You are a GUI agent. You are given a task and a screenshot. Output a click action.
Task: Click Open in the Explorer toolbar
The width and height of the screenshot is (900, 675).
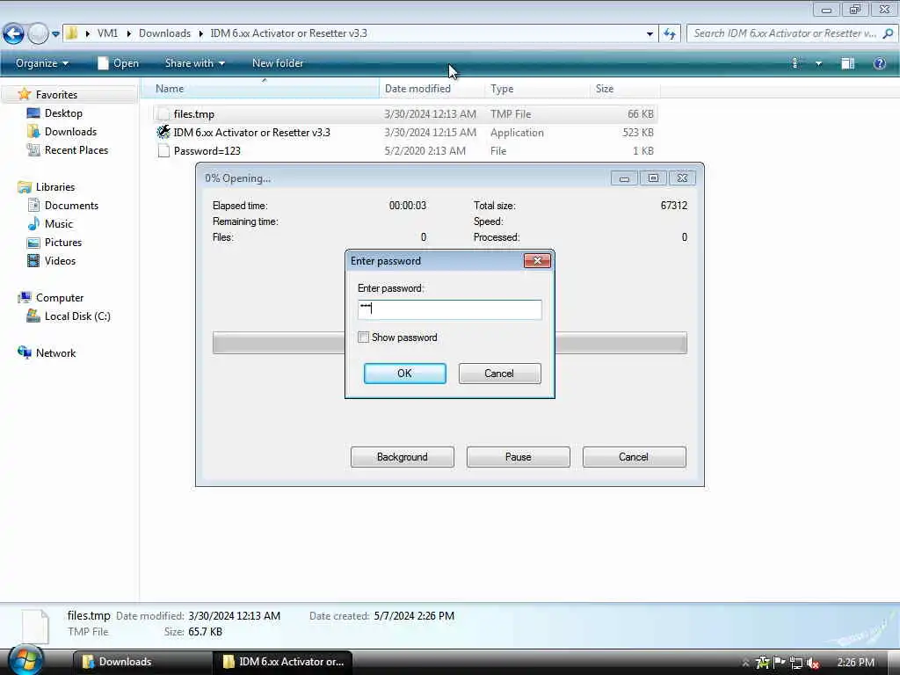click(119, 63)
